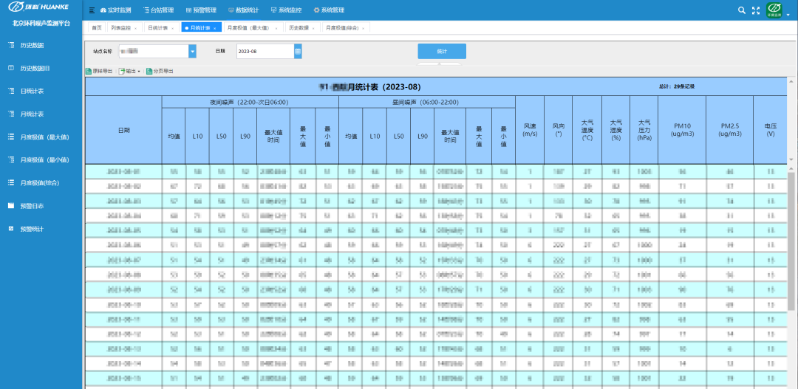Click the 分页导出 button
Image resolution: width=798 pixels, height=389 pixels.
point(160,72)
